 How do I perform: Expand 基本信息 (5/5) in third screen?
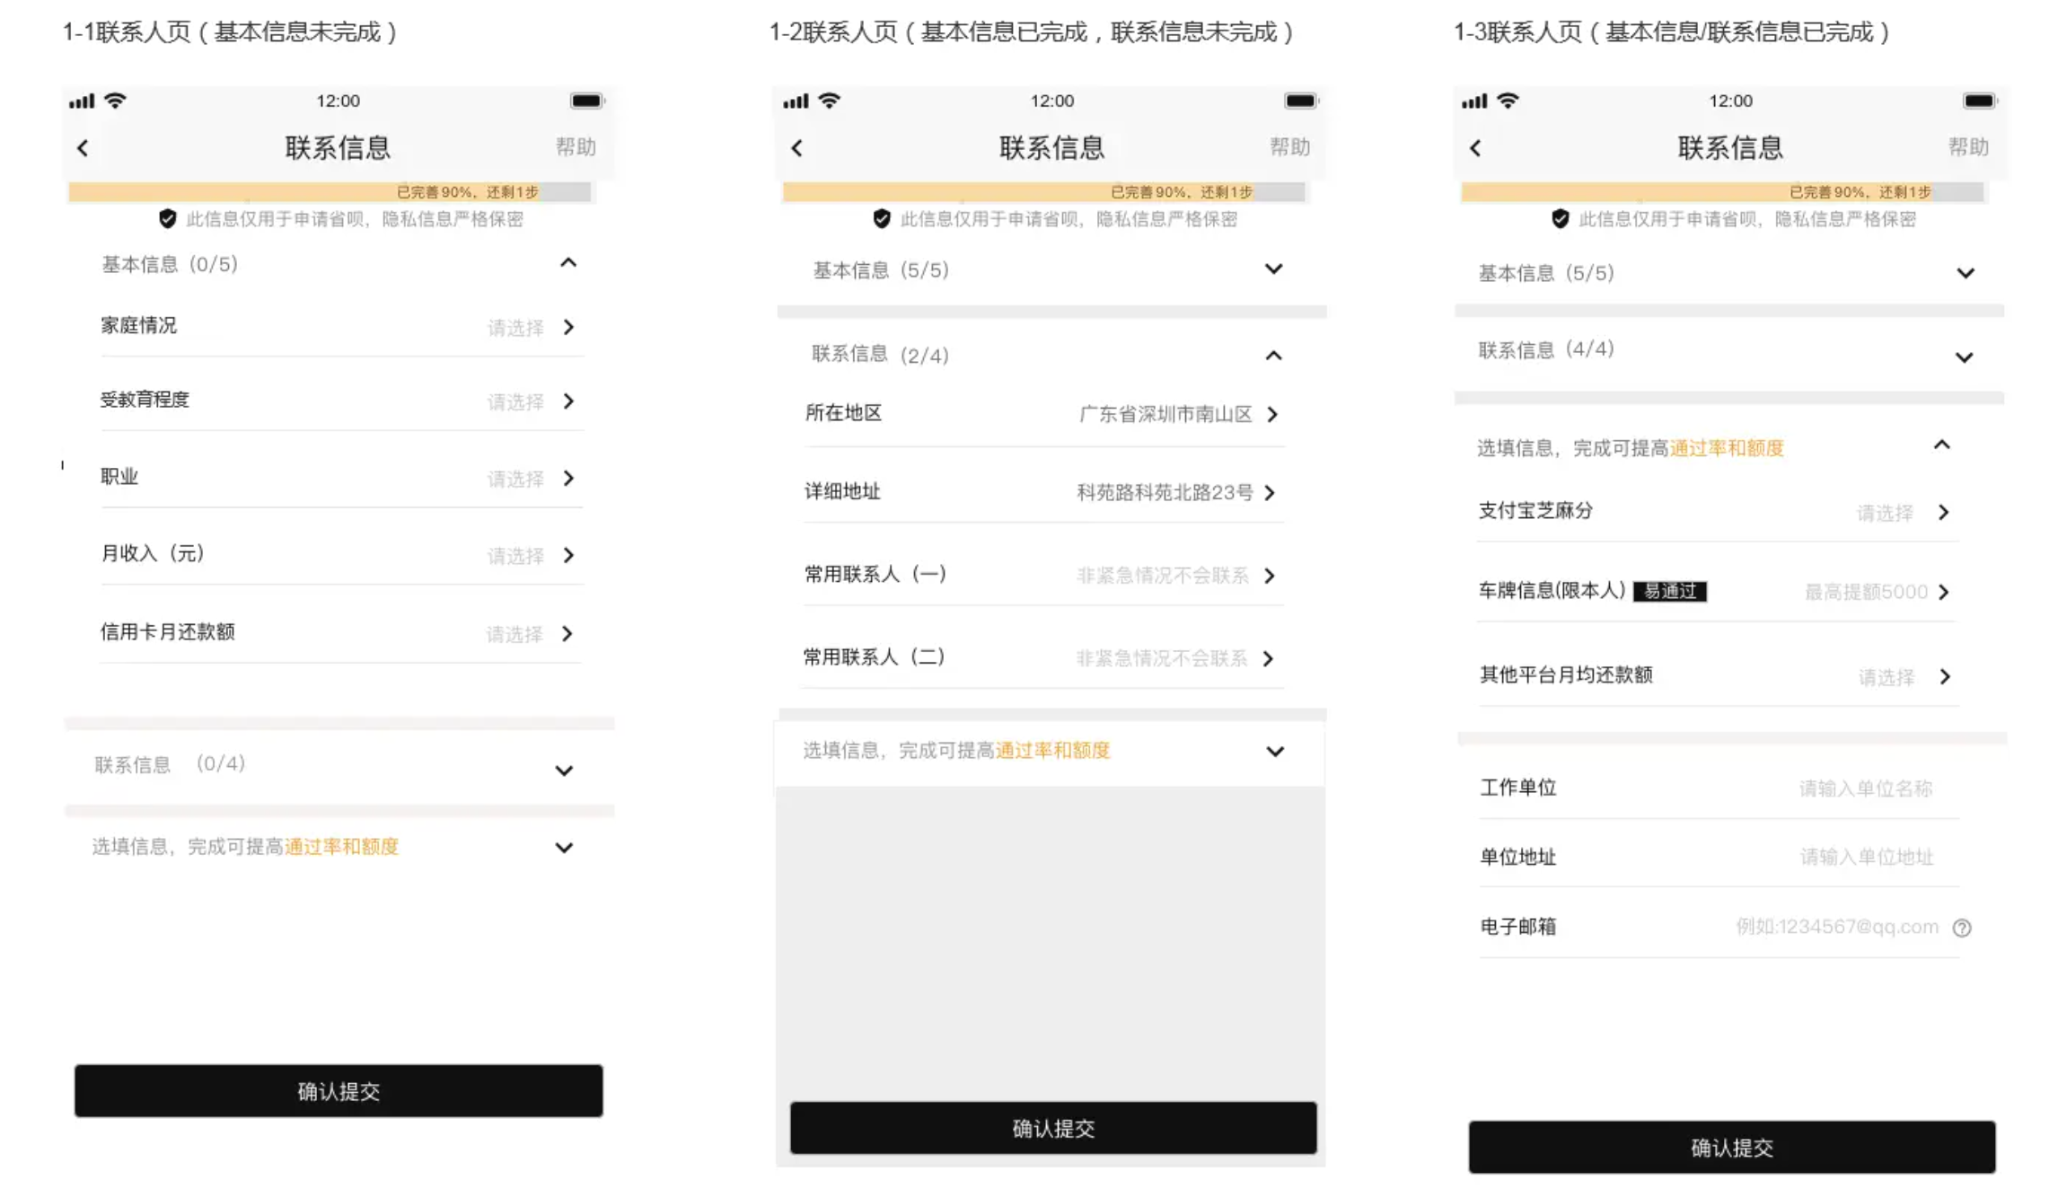(x=1965, y=274)
